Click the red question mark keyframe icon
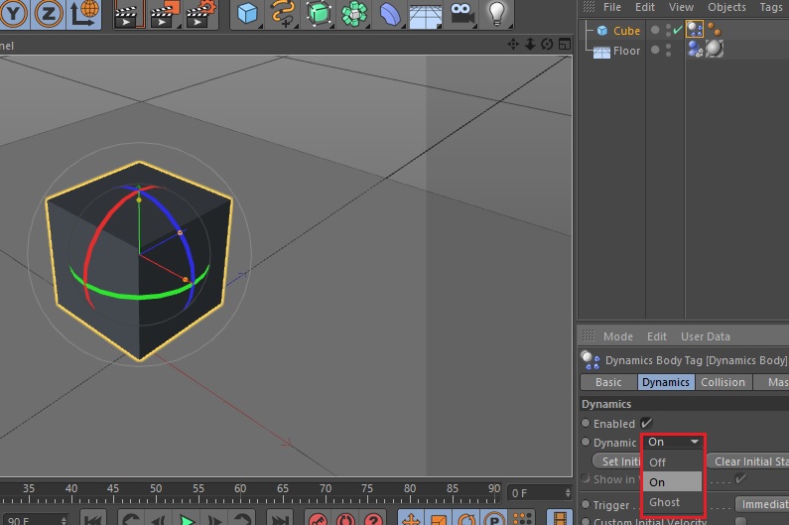The image size is (789, 525). point(373,519)
